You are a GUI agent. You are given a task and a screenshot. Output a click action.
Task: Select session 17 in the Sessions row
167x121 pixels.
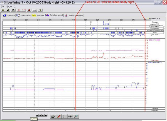point(18,110)
